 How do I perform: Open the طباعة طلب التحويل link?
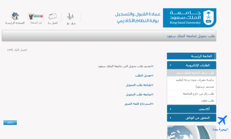[139, 85]
